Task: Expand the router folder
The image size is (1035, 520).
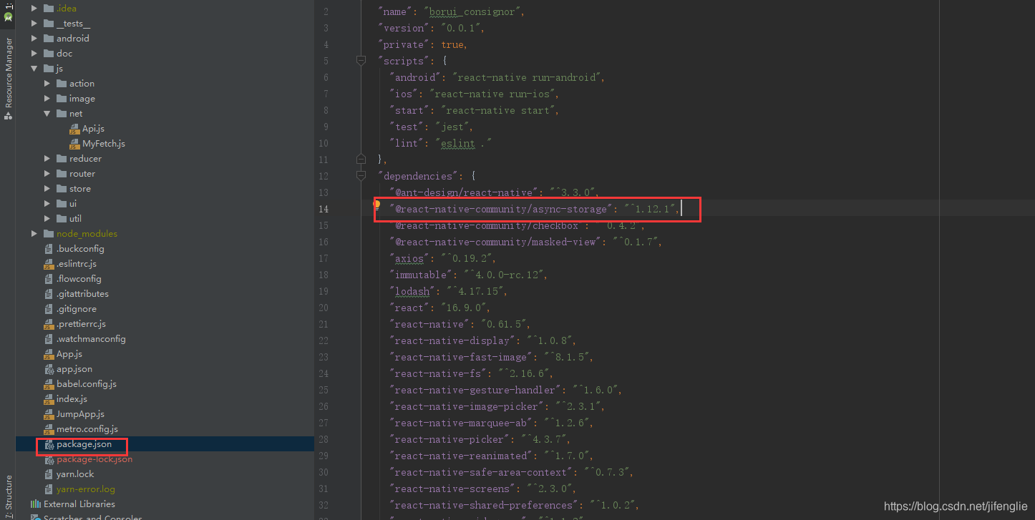Action: [x=47, y=173]
